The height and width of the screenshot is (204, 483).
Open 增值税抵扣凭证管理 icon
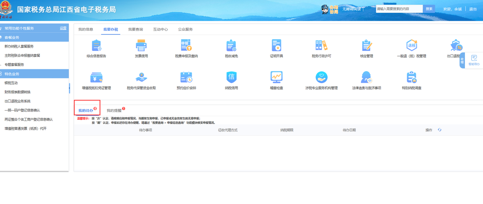pyautogui.click(x=96, y=77)
